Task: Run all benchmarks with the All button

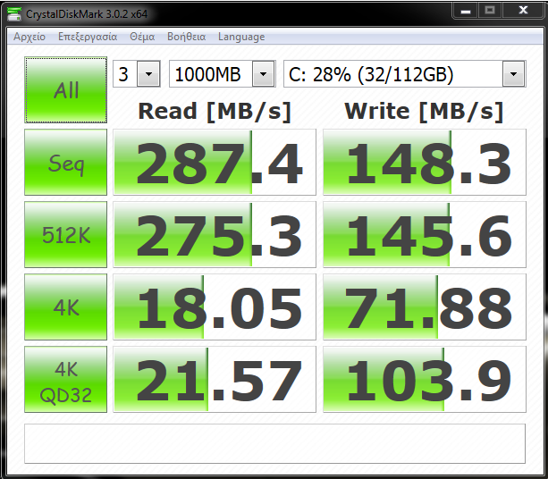Action: click(65, 89)
